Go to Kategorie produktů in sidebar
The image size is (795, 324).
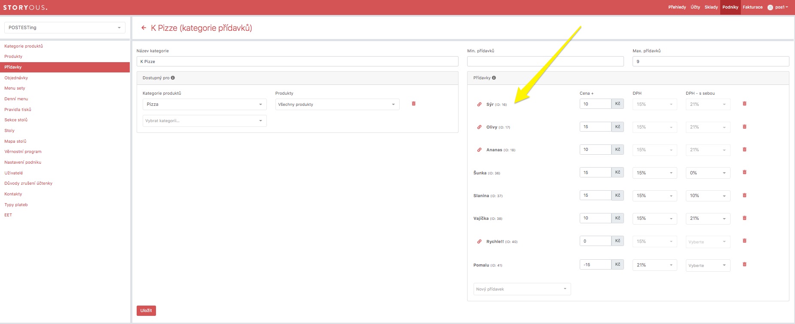24,46
